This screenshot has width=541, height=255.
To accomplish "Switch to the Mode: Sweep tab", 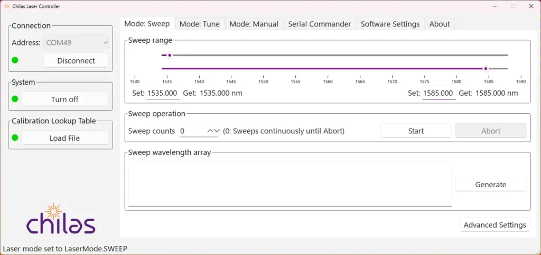I will 147,24.
